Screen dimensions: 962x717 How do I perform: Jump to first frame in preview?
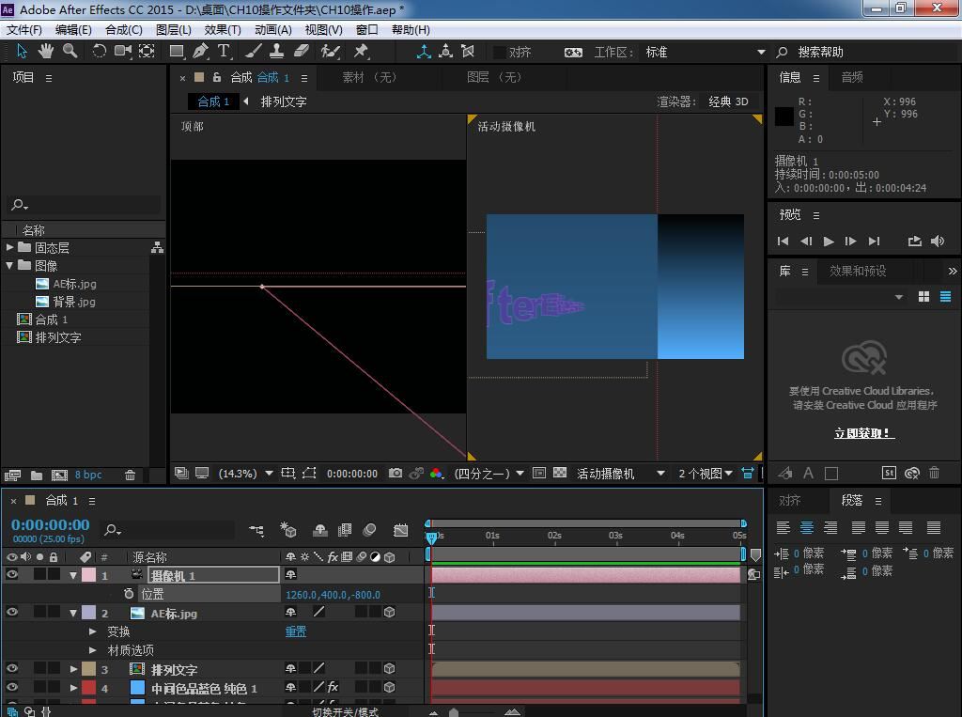point(783,242)
